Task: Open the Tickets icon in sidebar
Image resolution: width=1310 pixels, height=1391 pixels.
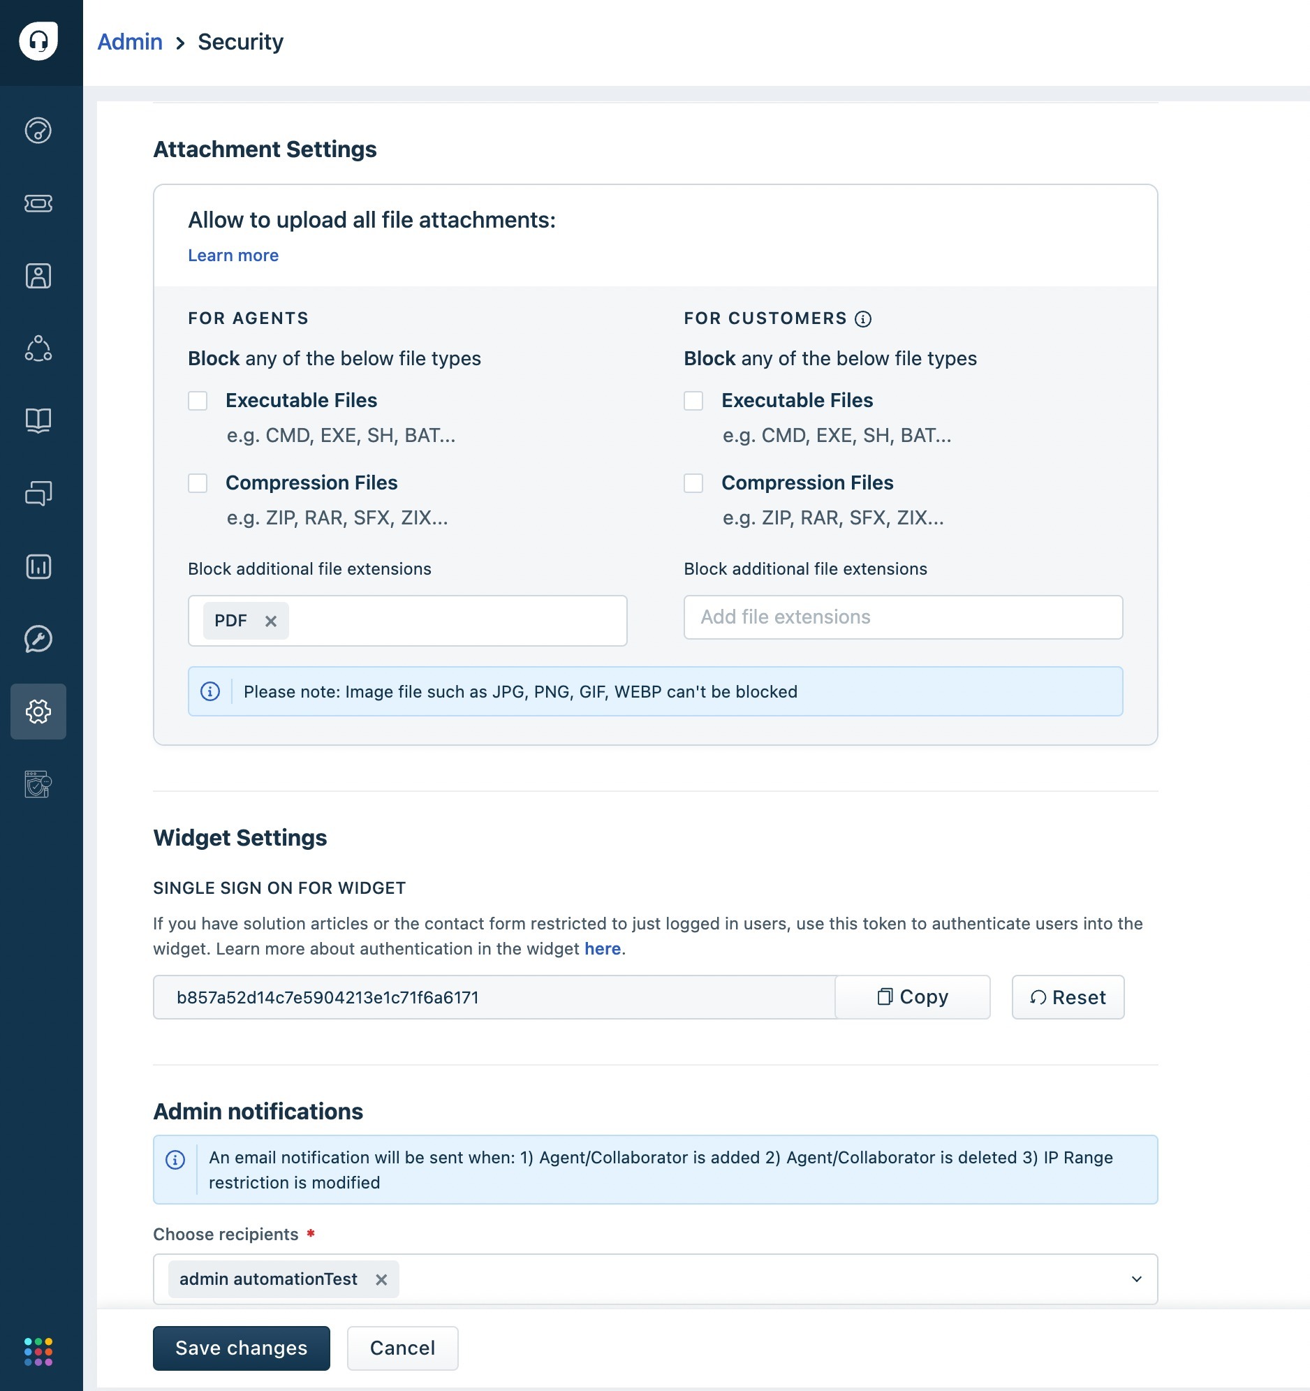Action: tap(38, 204)
